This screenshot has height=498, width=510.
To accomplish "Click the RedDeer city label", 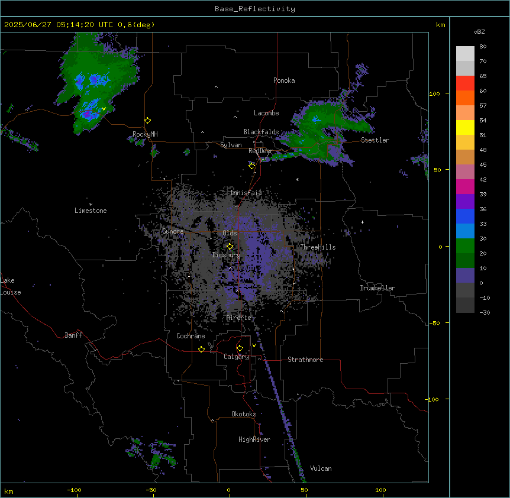I will click(x=260, y=151).
